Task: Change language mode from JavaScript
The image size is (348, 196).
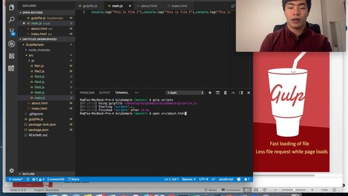Action: pyautogui.click(x=226, y=179)
